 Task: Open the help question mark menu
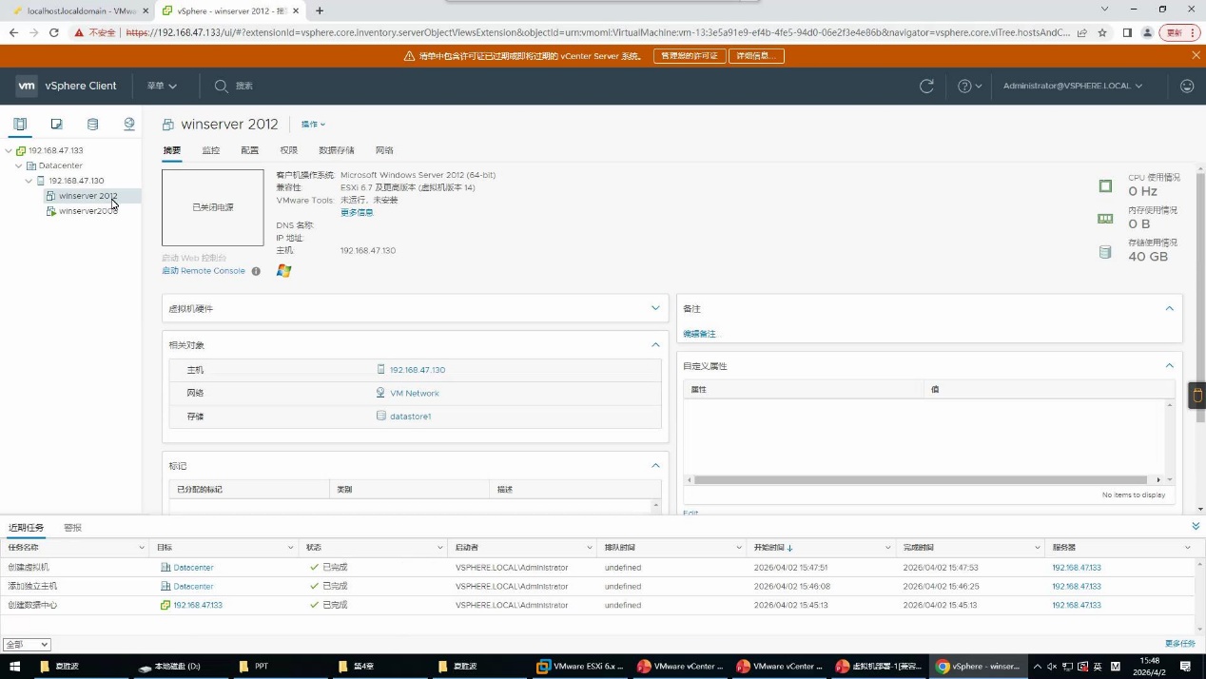[x=969, y=86]
